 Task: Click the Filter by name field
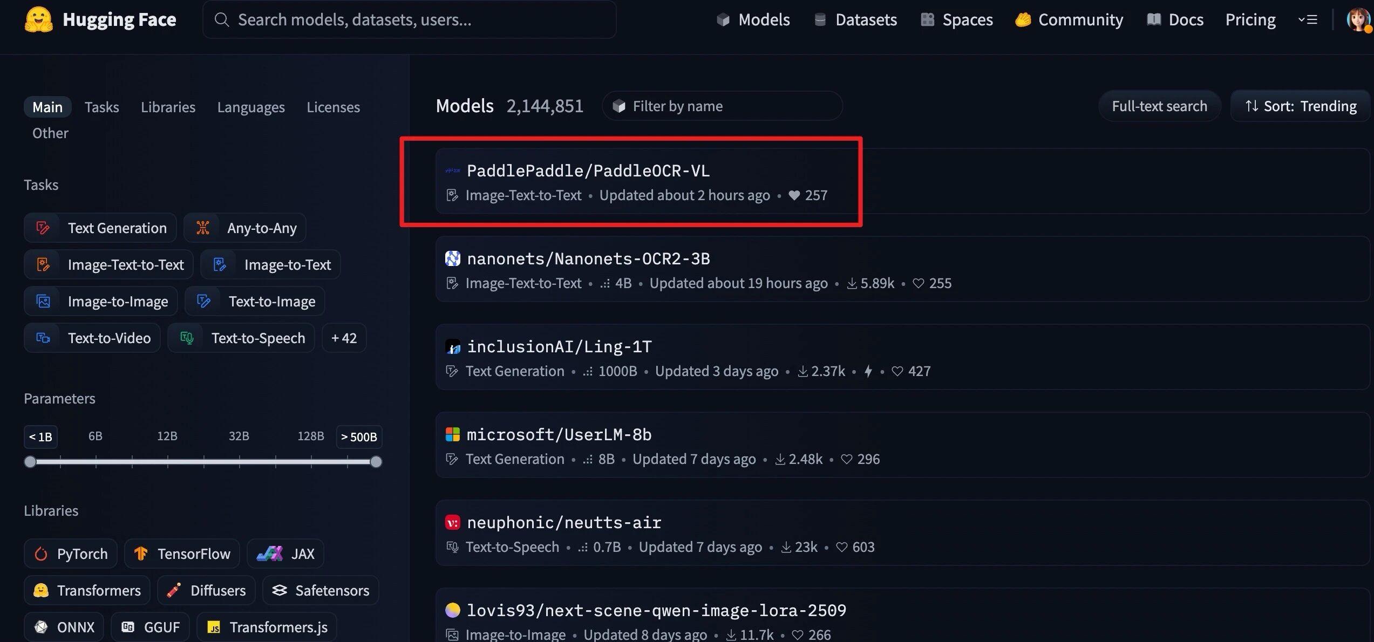(x=722, y=106)
